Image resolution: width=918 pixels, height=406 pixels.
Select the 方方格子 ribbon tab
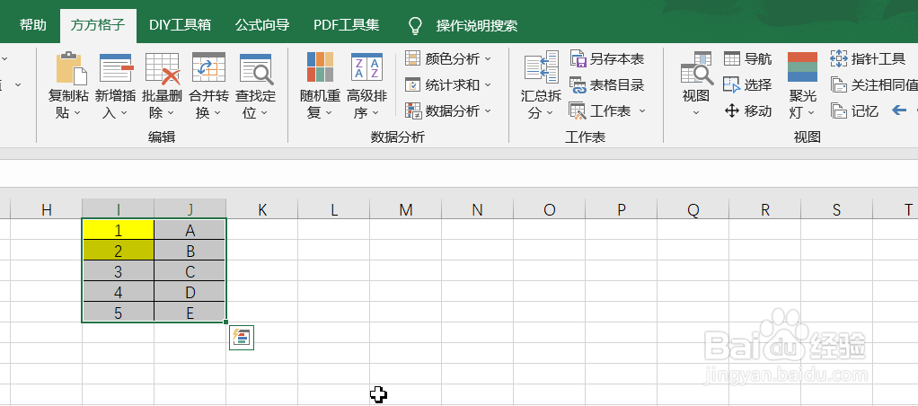[x=99, y=25]
